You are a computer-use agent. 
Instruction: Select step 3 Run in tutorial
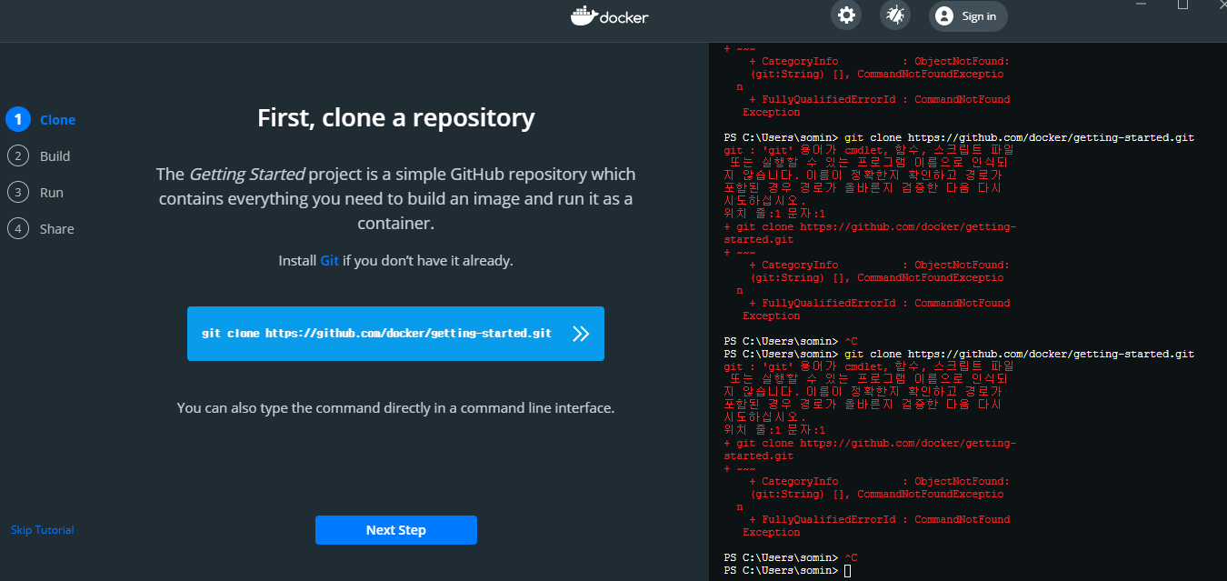point(35,193)
